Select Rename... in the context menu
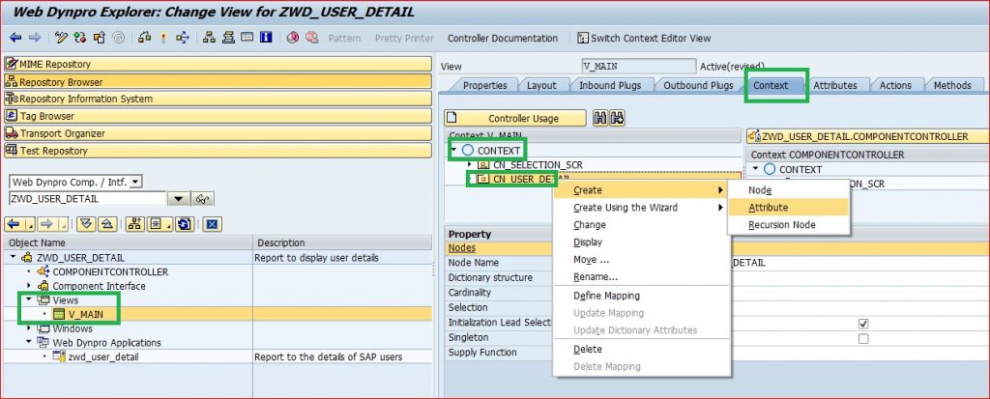The height and width of the screenshot is (399, 990). tap(641, 276)
